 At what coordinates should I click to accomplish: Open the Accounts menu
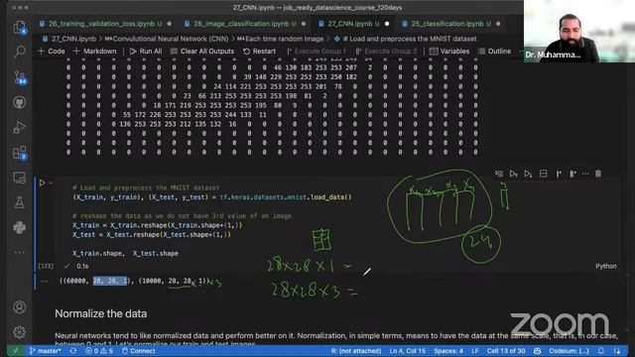[19, 307]
